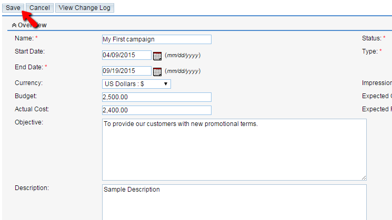Open the Start Date calendar picker
This screenshot has width=392, height=220.
[x=157, y=56]
